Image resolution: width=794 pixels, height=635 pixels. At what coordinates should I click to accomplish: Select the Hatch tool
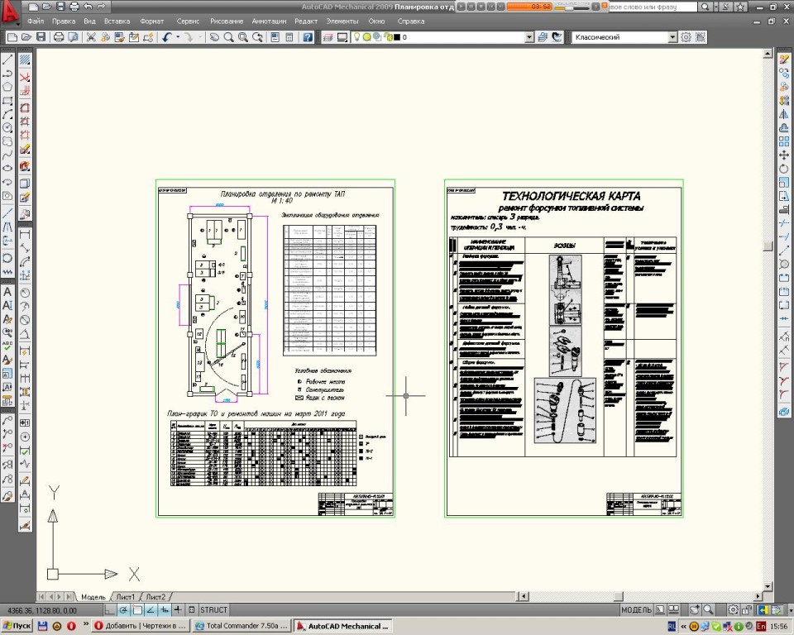click(25, 60)
